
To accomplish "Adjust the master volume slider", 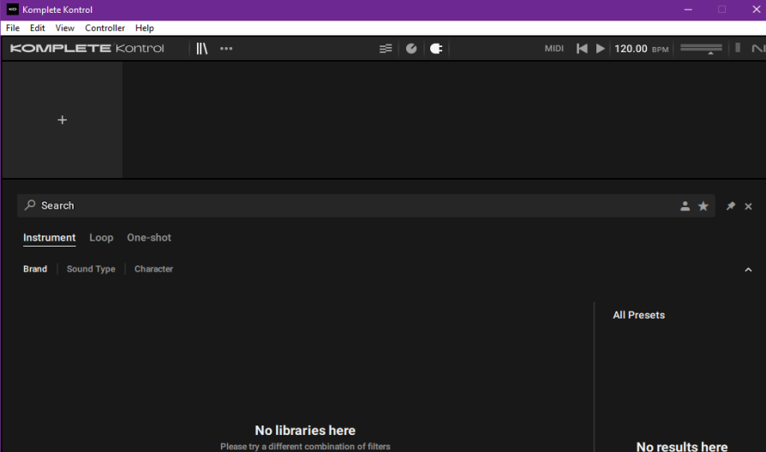I will pos(701,48).
